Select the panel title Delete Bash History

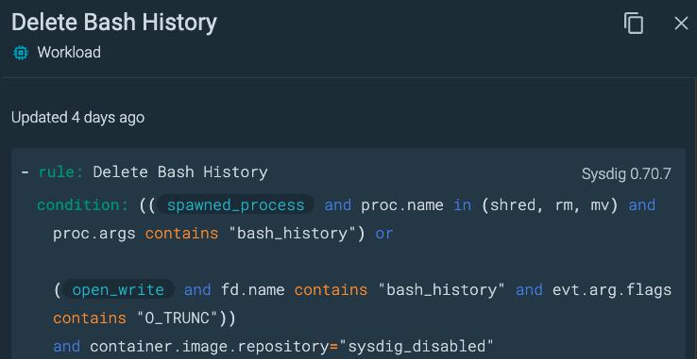tap(114, 23)
